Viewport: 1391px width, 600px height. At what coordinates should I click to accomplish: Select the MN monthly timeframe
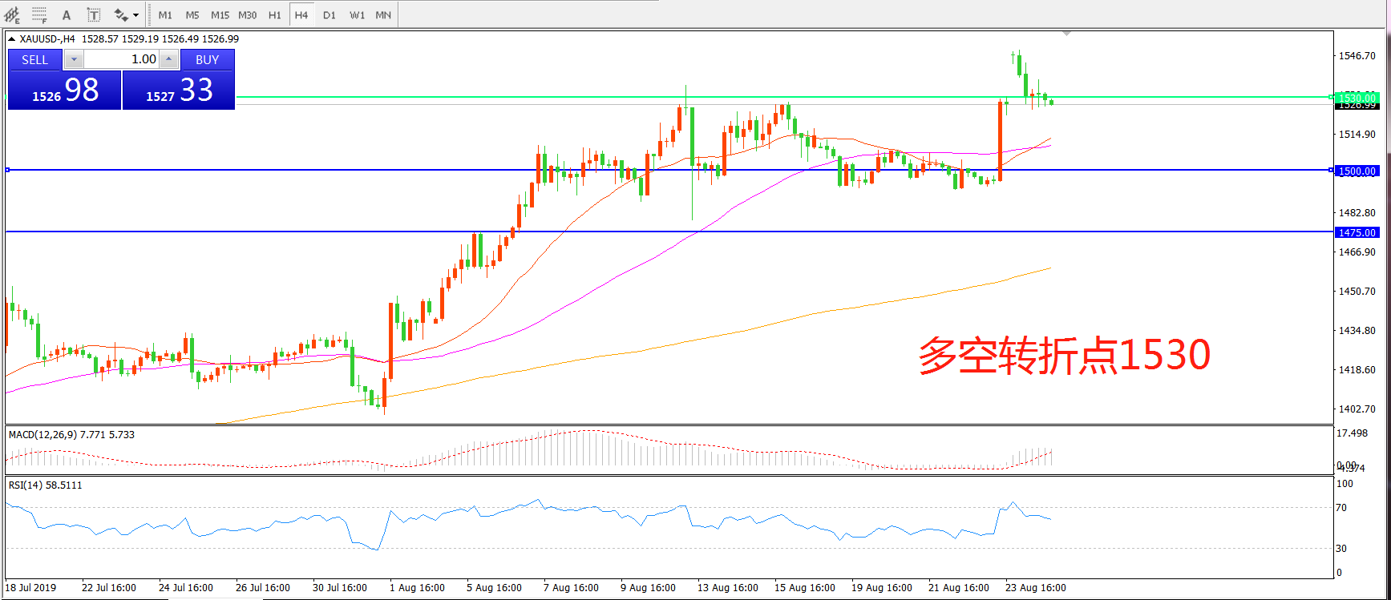point(383,14)
